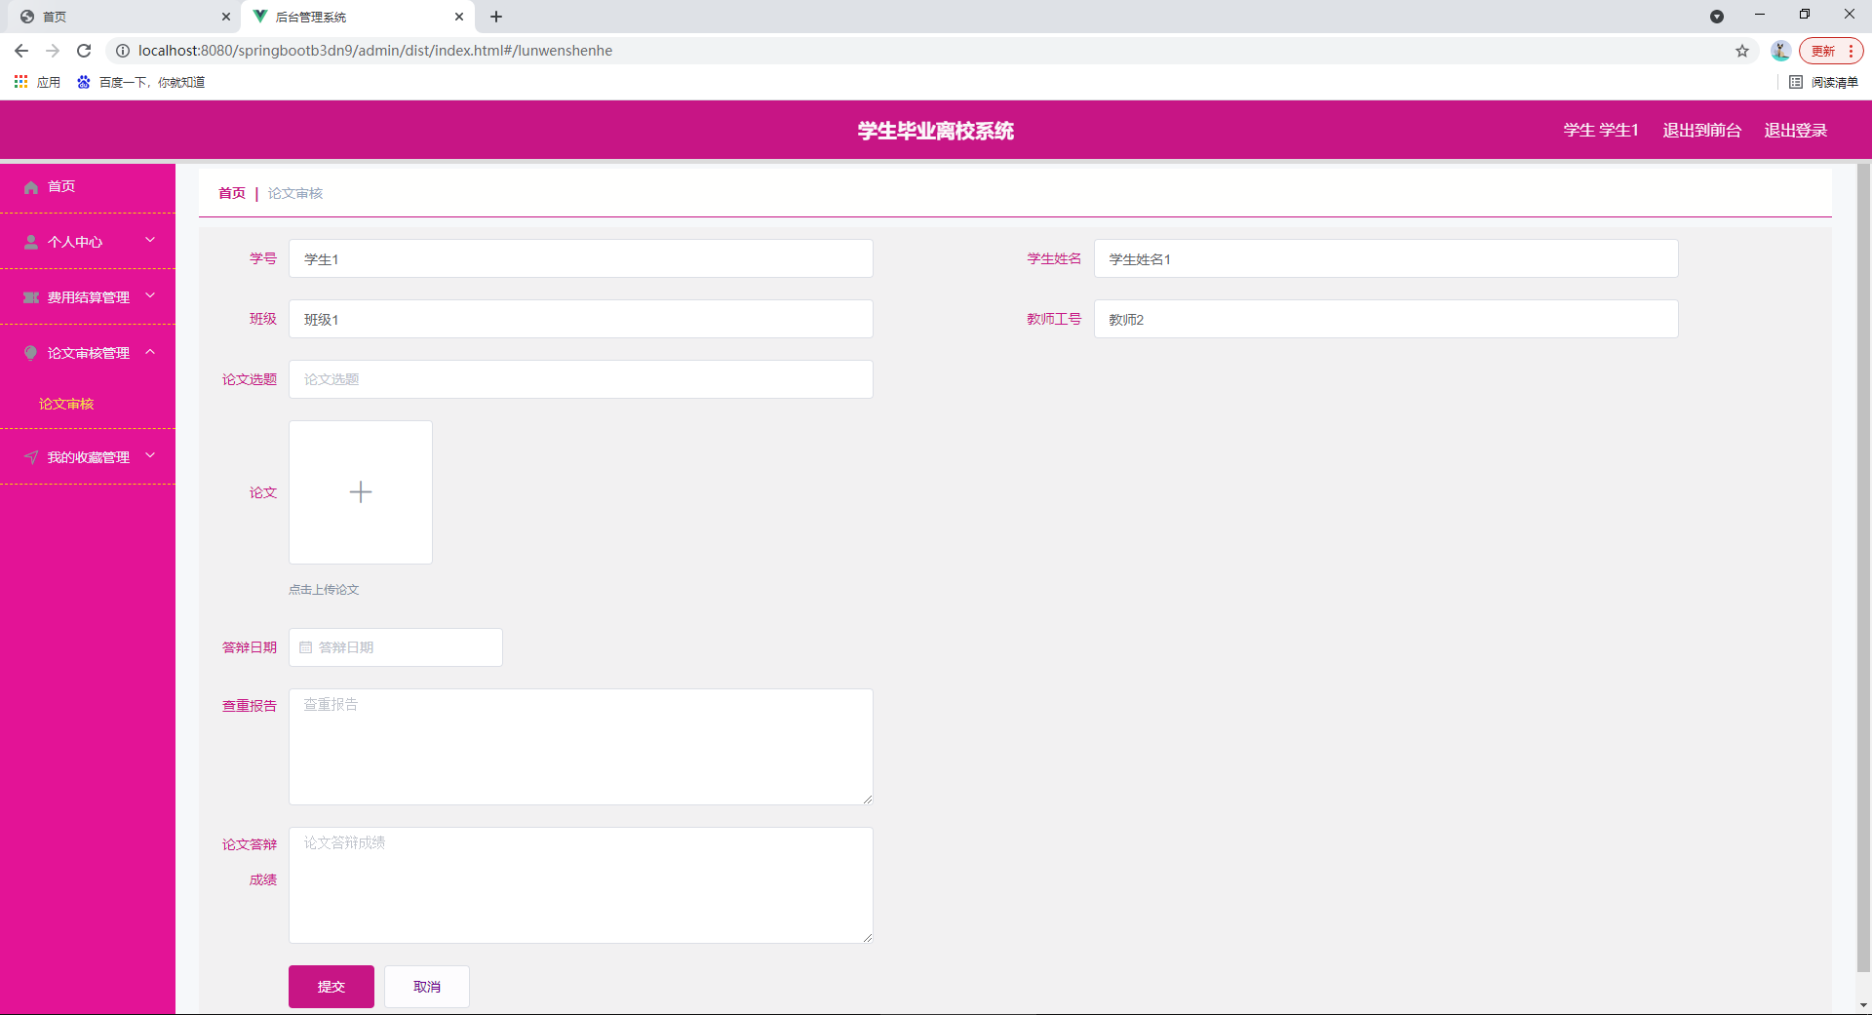Viewport: 1872px width, 1015px height.
Task: Click the 取消 cancel button
Action: (427, 987)
